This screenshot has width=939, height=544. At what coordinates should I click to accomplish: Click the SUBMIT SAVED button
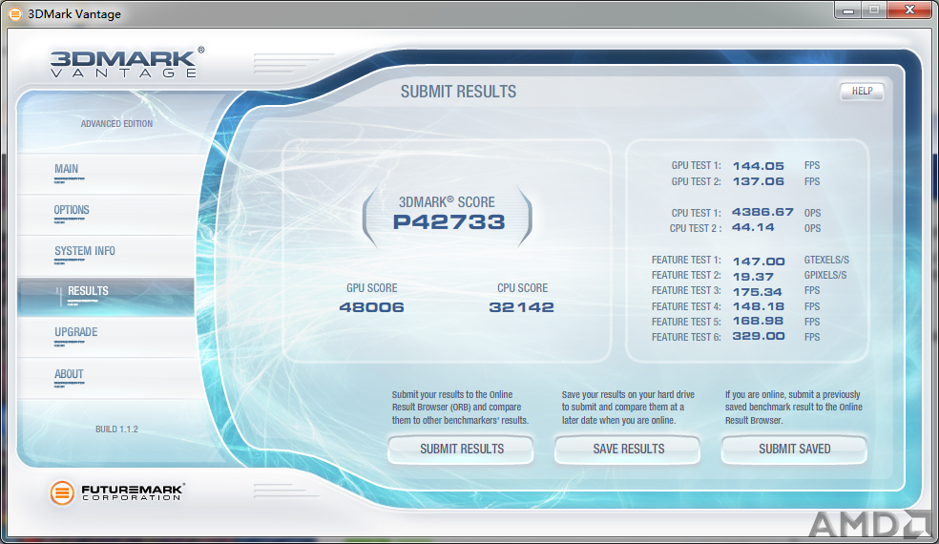[794, 450]
